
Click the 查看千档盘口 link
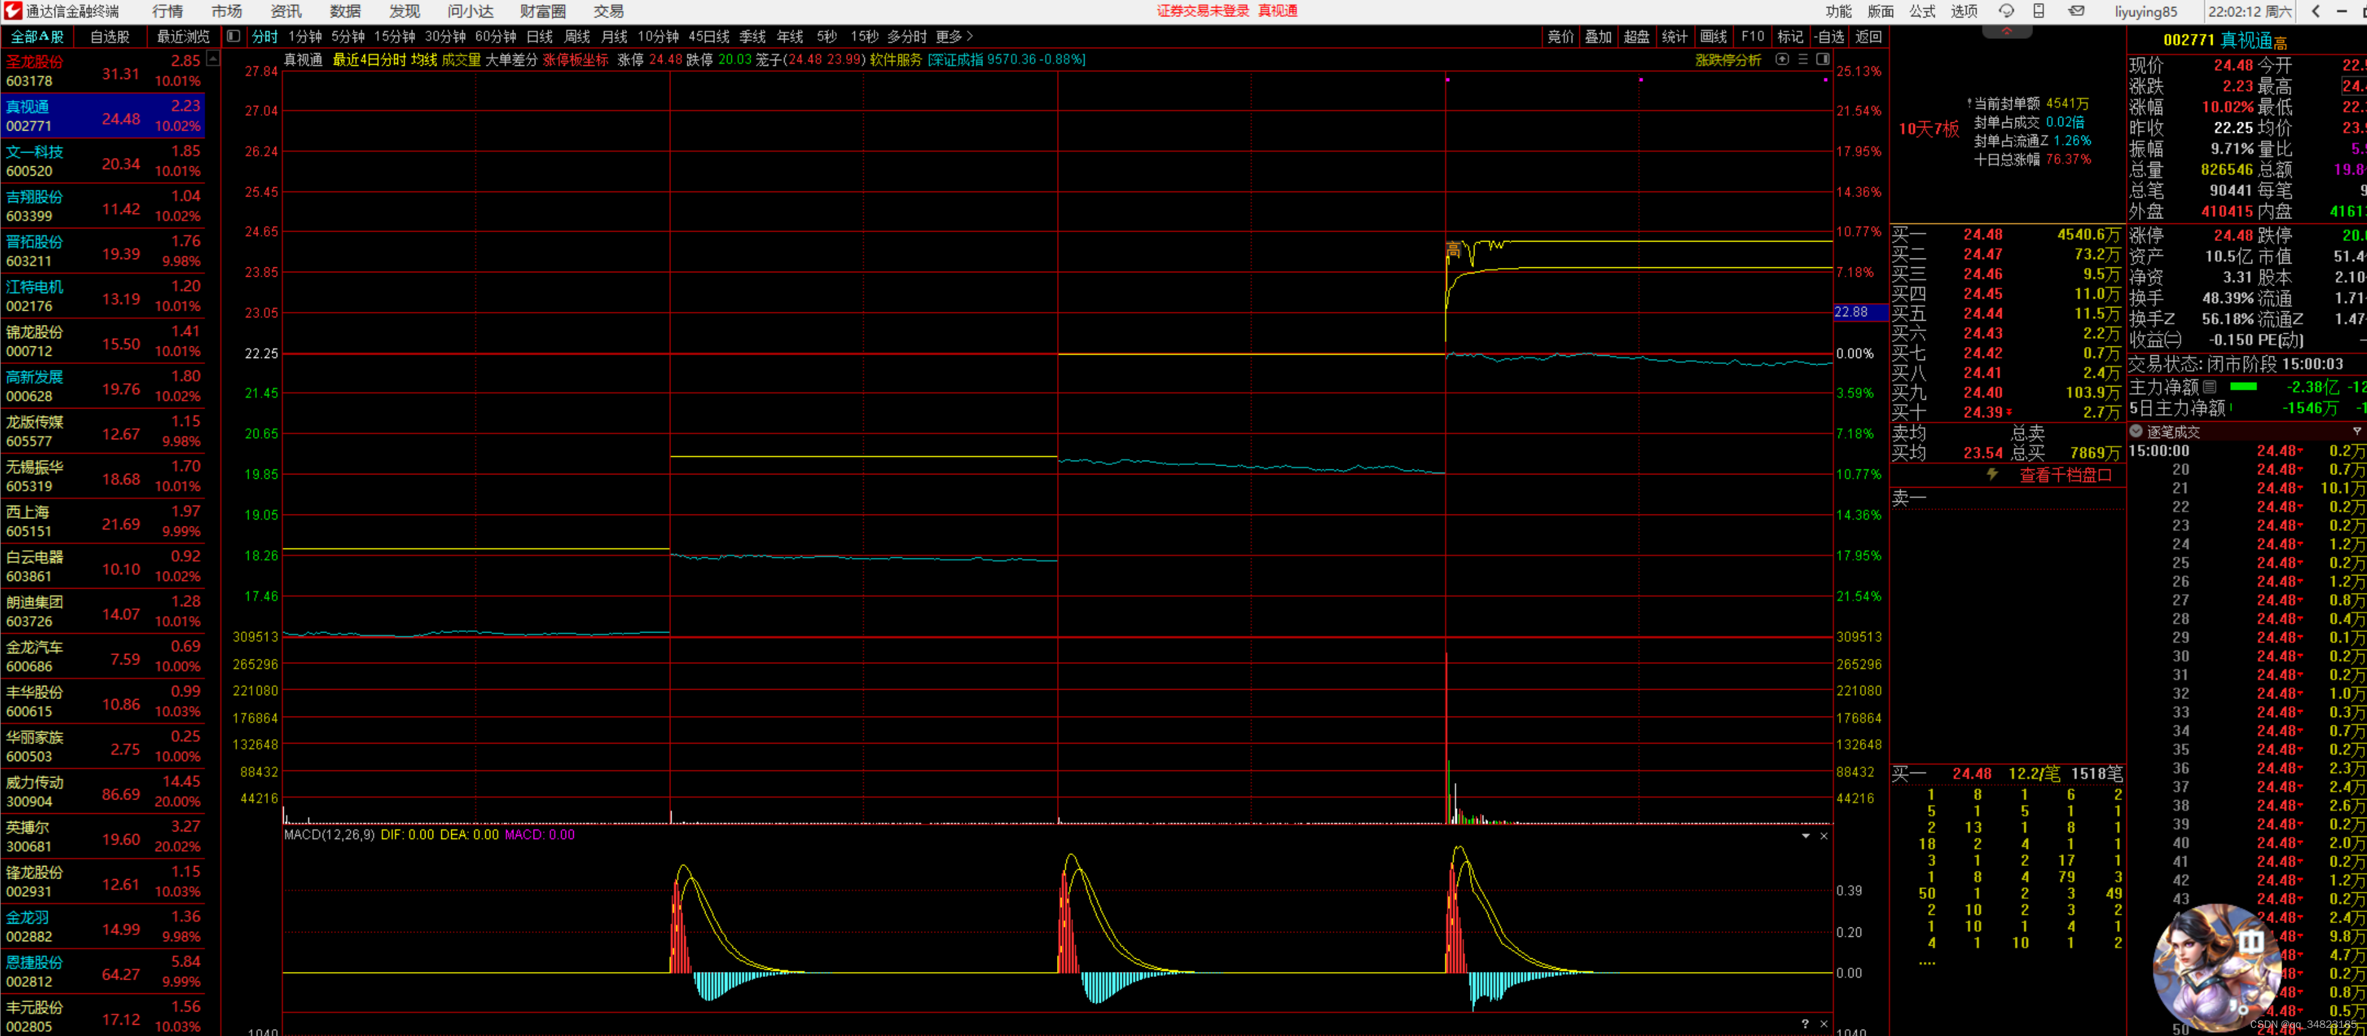[x=2064, y=475]
